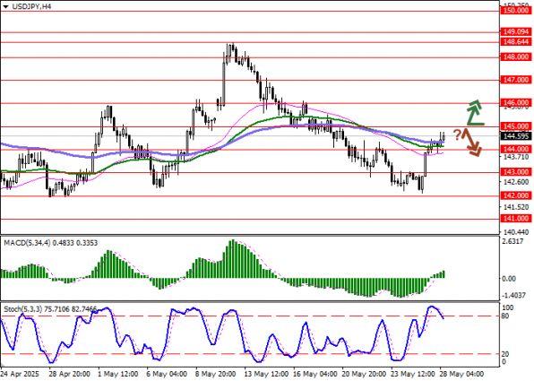This screenshot has width=534, height=381.
Task: Click the current price 144.595 black label
Action: pos(515,136)
